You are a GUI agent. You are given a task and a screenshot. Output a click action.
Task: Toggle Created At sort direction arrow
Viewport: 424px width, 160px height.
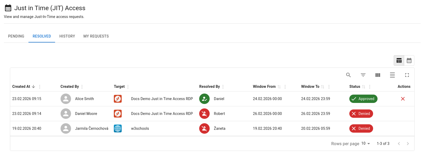pyautogui.click(x=33, y=87)
